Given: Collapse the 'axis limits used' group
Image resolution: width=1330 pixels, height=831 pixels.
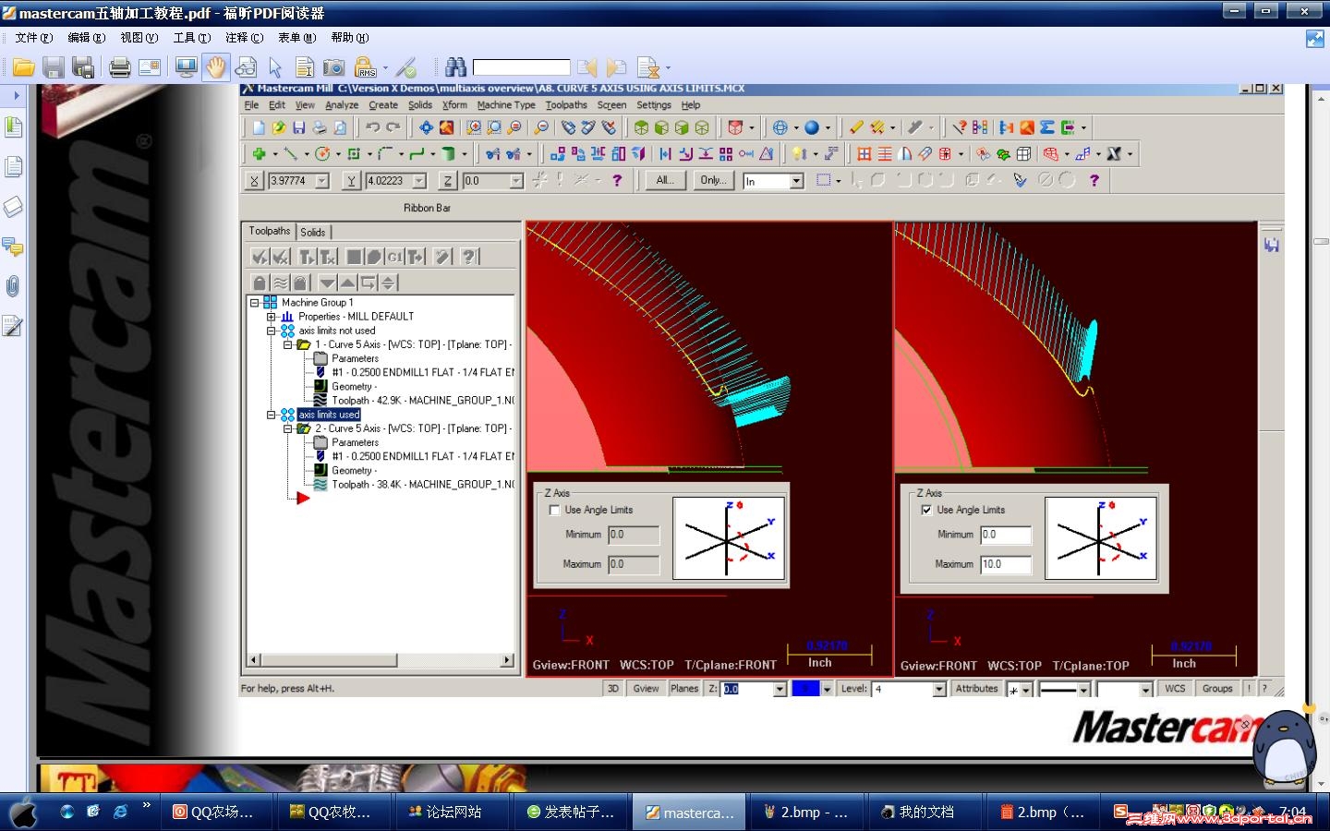Looking at the screenshot, I should point(271,415).
